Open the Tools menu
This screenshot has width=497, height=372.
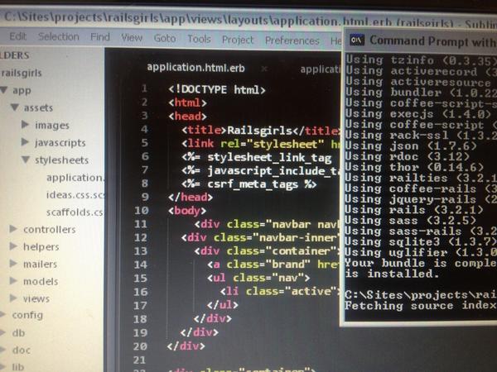199,39
